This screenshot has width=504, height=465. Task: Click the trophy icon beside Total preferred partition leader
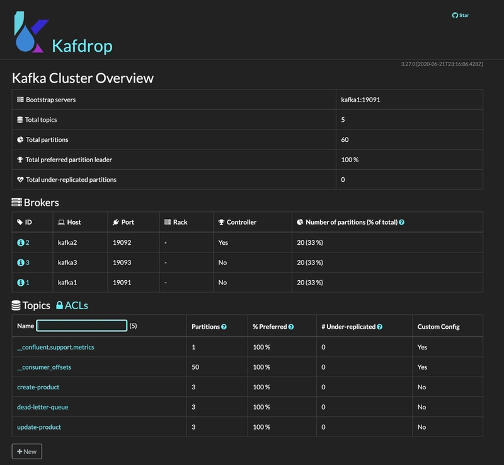click(20, 160)
